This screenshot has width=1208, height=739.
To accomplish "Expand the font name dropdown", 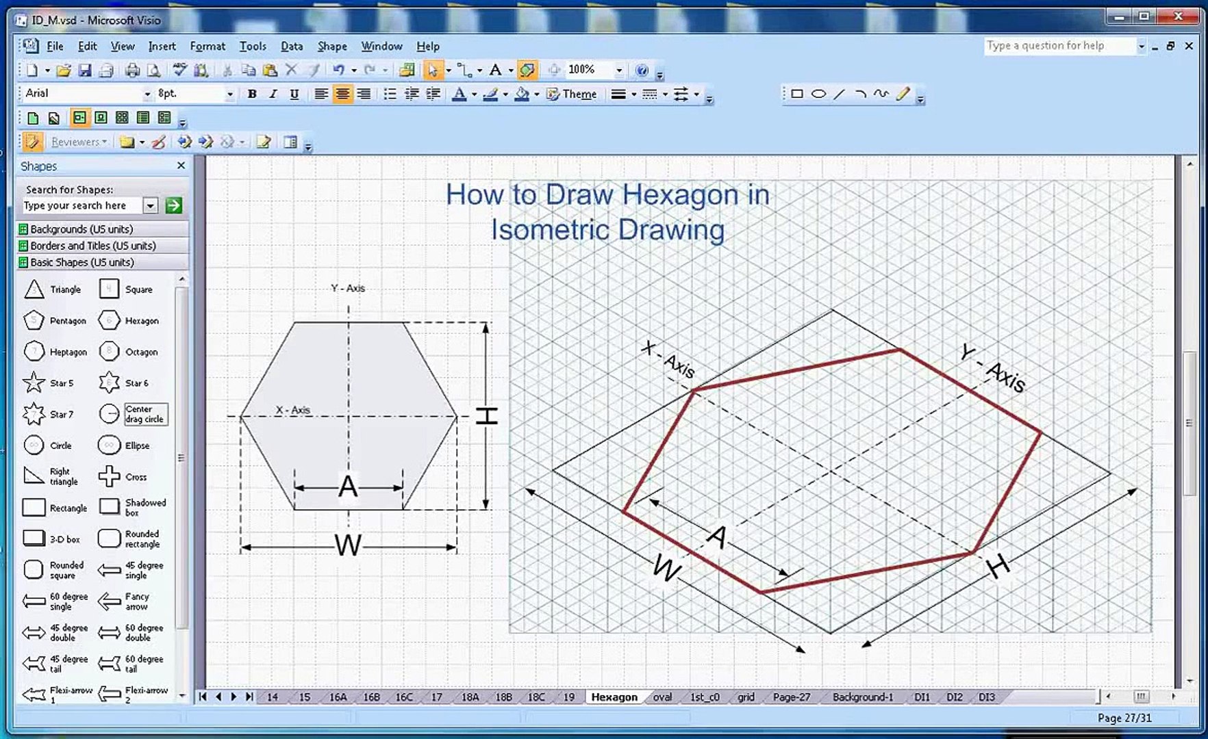I will (147, 94).
